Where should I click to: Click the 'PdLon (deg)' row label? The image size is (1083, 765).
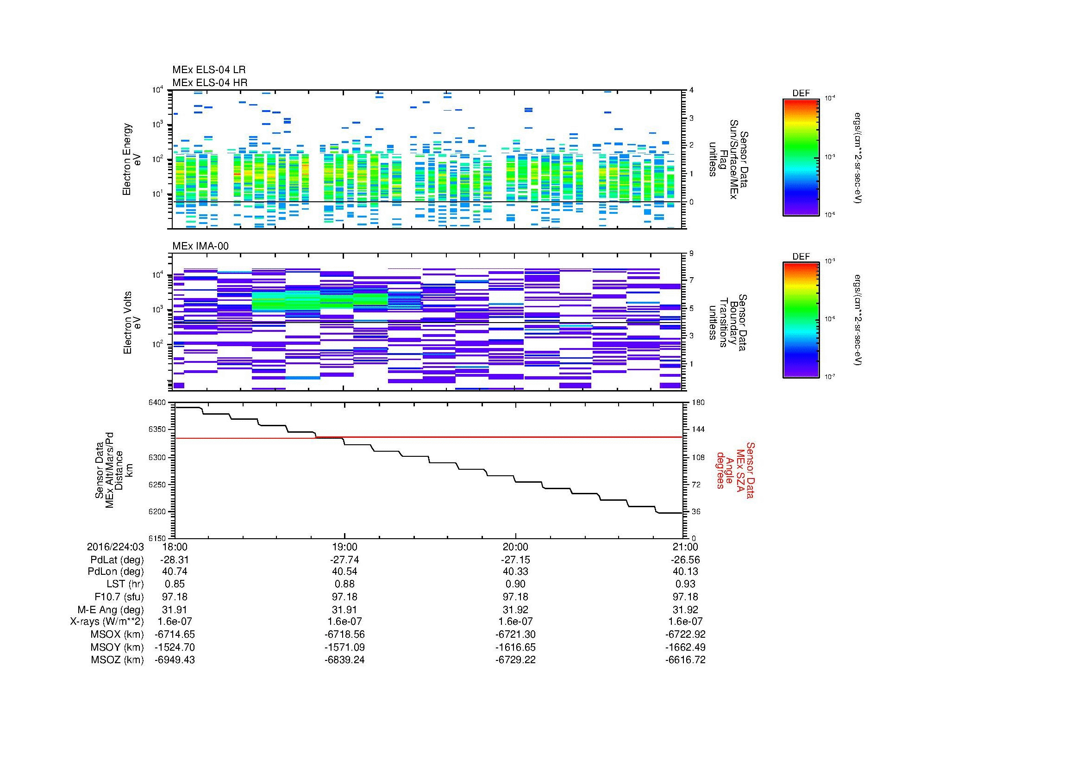tap(116, 572)
